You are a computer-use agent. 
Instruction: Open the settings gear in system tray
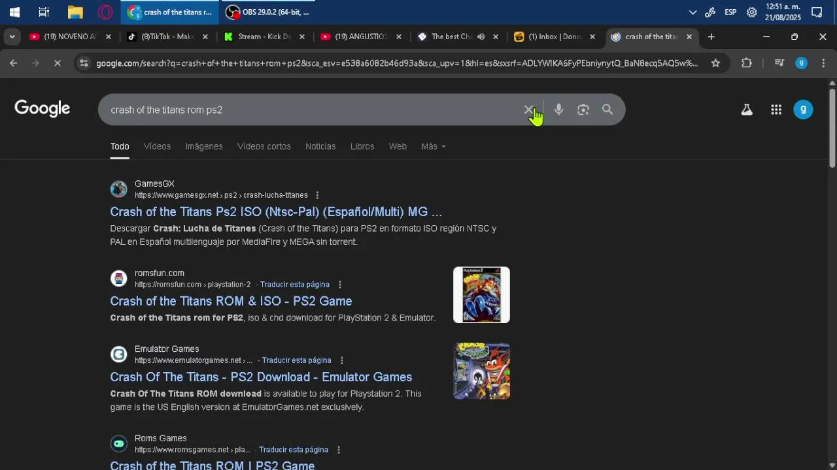point(752,12)
